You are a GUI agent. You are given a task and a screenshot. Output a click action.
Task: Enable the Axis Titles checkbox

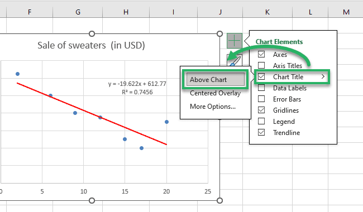click(261, 65)
